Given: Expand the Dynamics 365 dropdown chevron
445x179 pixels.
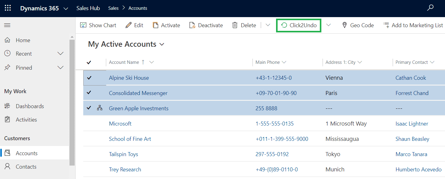Looking at the screenshot, I should [65, 9].
